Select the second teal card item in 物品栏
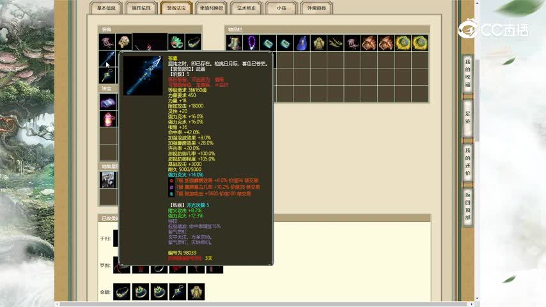This screenshot has width=546, height=307. (x=285, y=43)
